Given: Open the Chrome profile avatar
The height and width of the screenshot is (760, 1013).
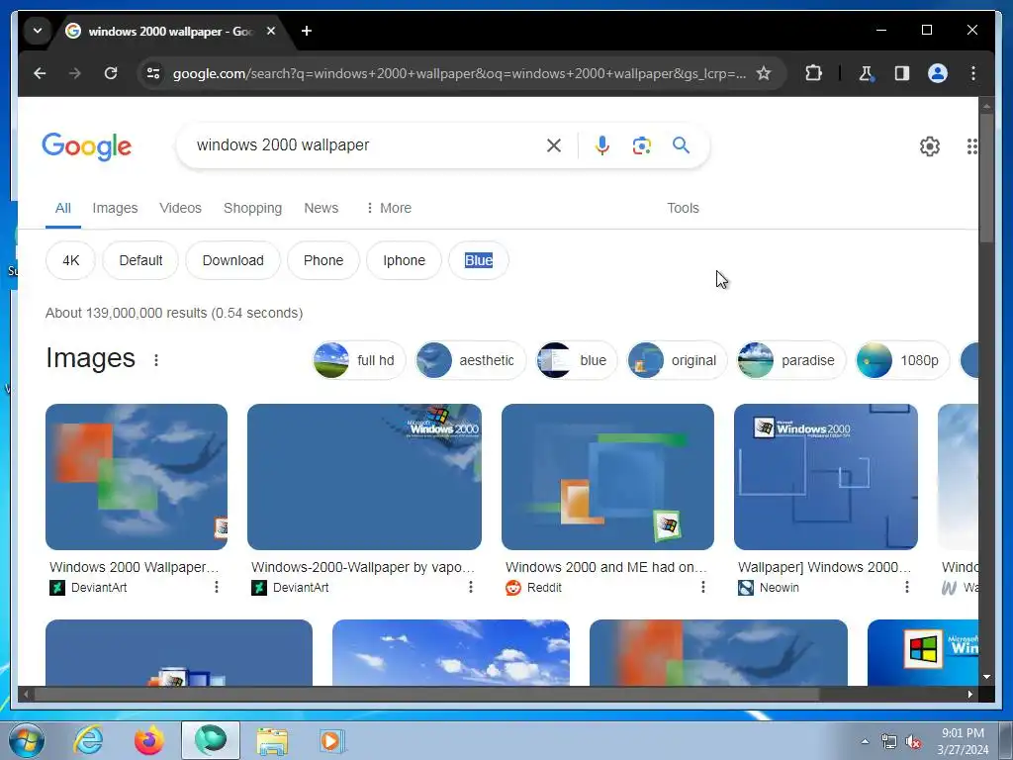Looking at the screenshot, I should pos(938,73).
